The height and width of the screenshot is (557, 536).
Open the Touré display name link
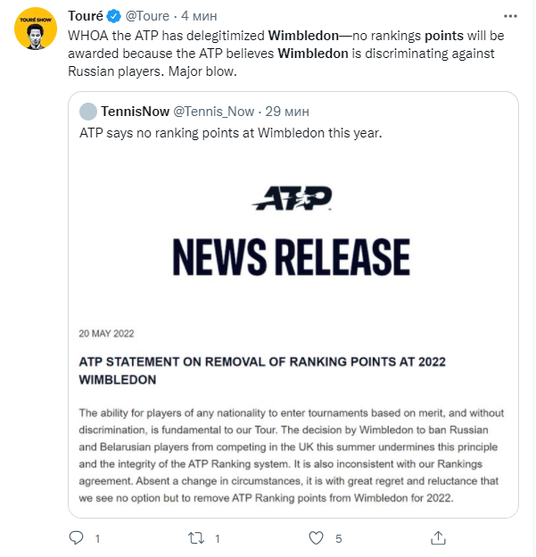[x=86, y=16]
